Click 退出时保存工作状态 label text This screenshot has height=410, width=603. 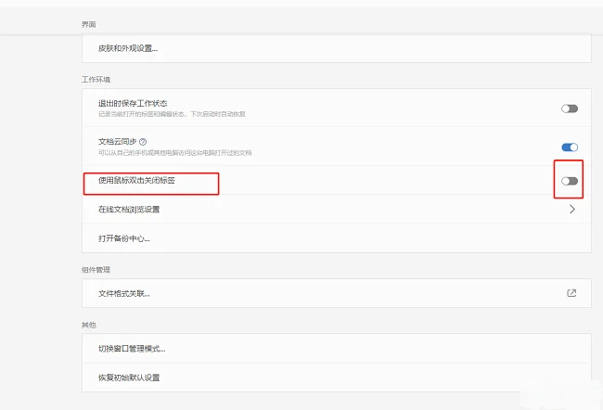pyautogui.click(x=133, y=104)
